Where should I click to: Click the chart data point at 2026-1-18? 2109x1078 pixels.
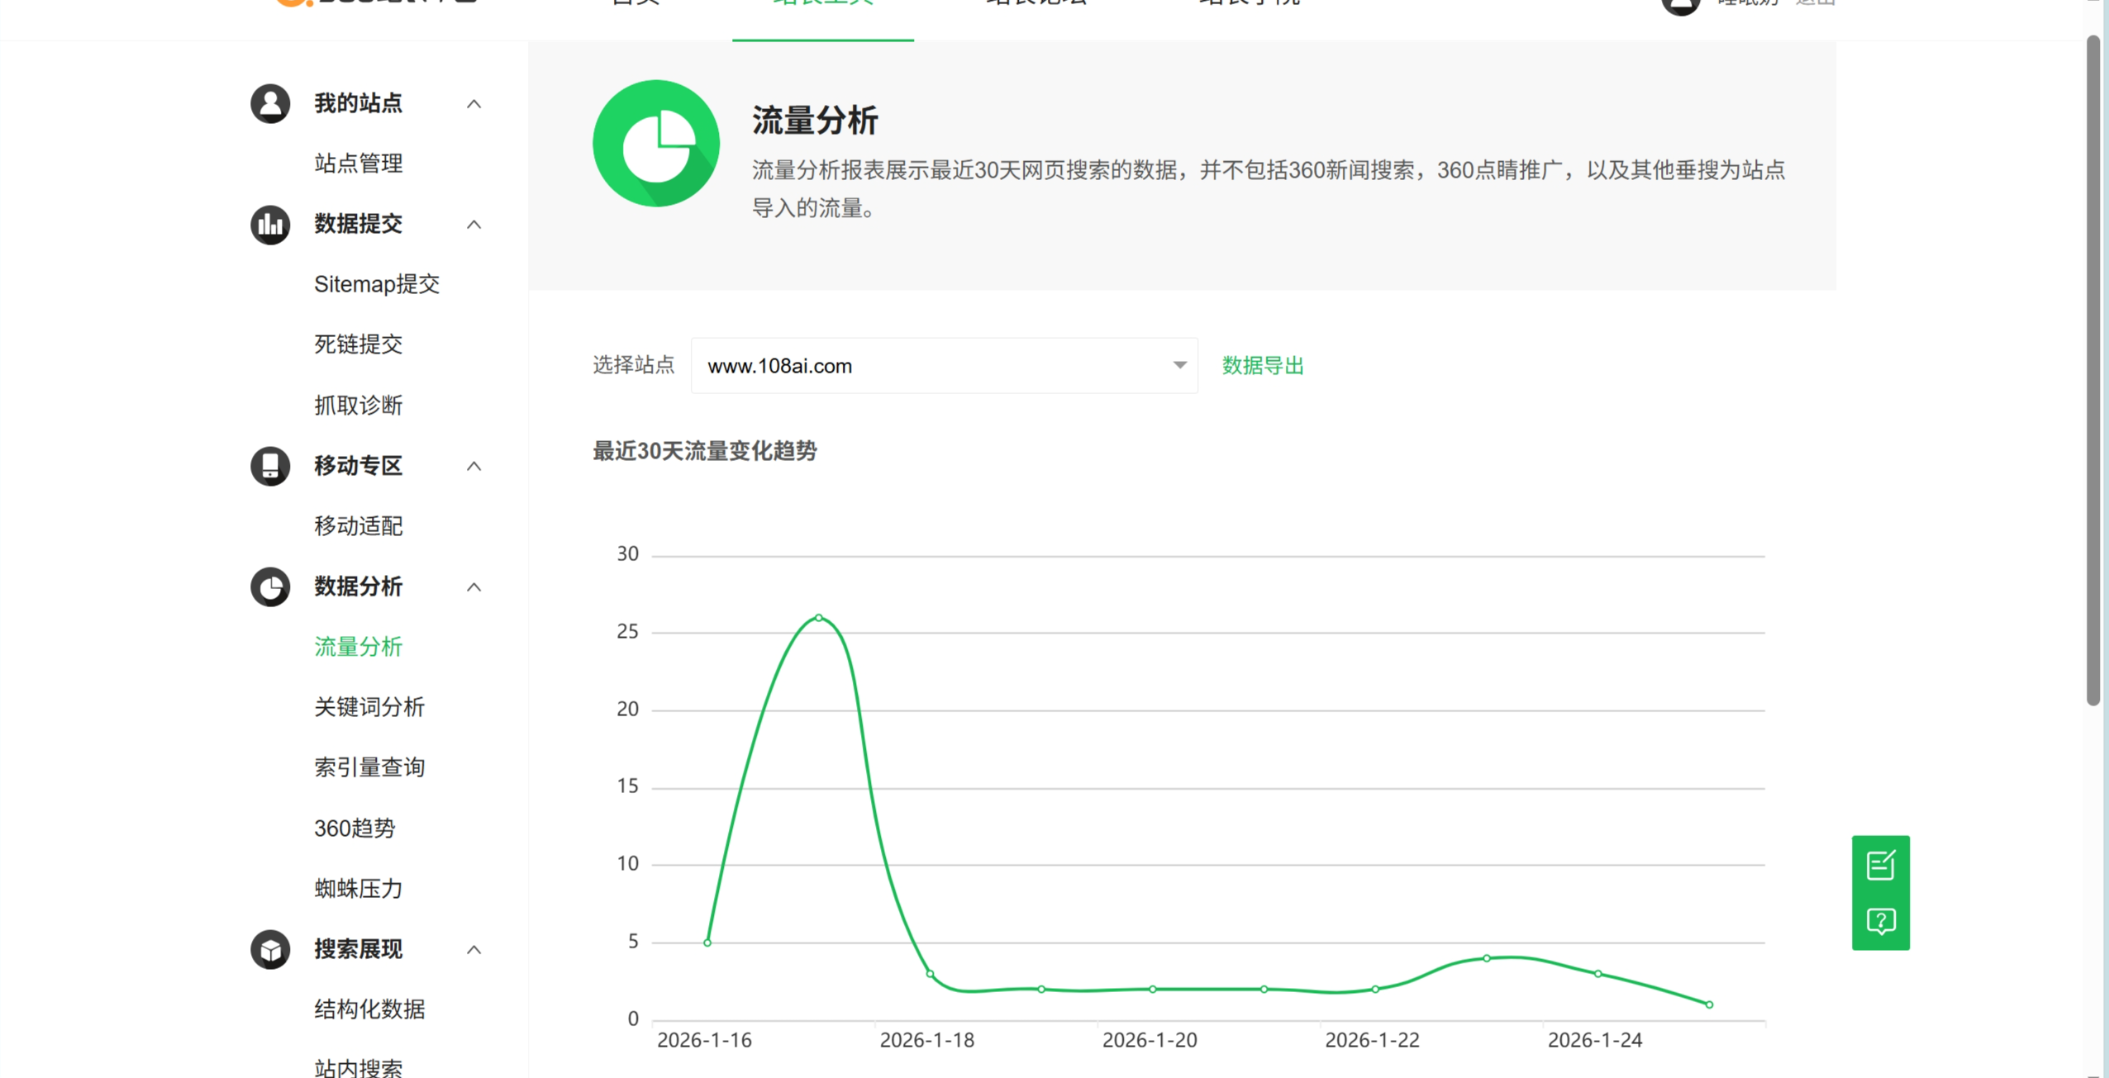930,974
